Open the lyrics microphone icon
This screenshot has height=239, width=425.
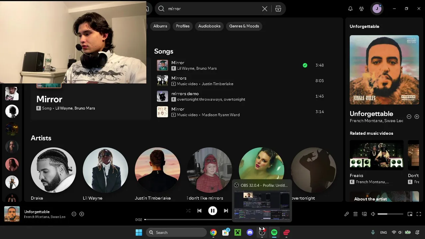(x=347, y=214)
